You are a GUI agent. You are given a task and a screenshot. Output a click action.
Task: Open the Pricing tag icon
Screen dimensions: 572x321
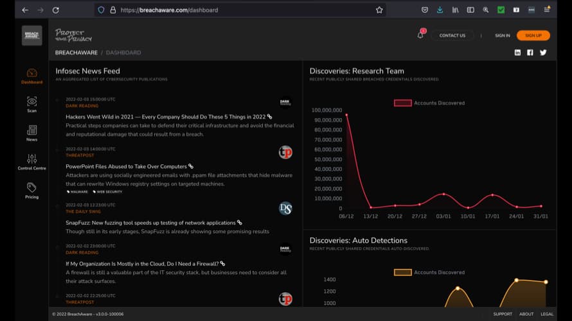[x=31, y=189]
